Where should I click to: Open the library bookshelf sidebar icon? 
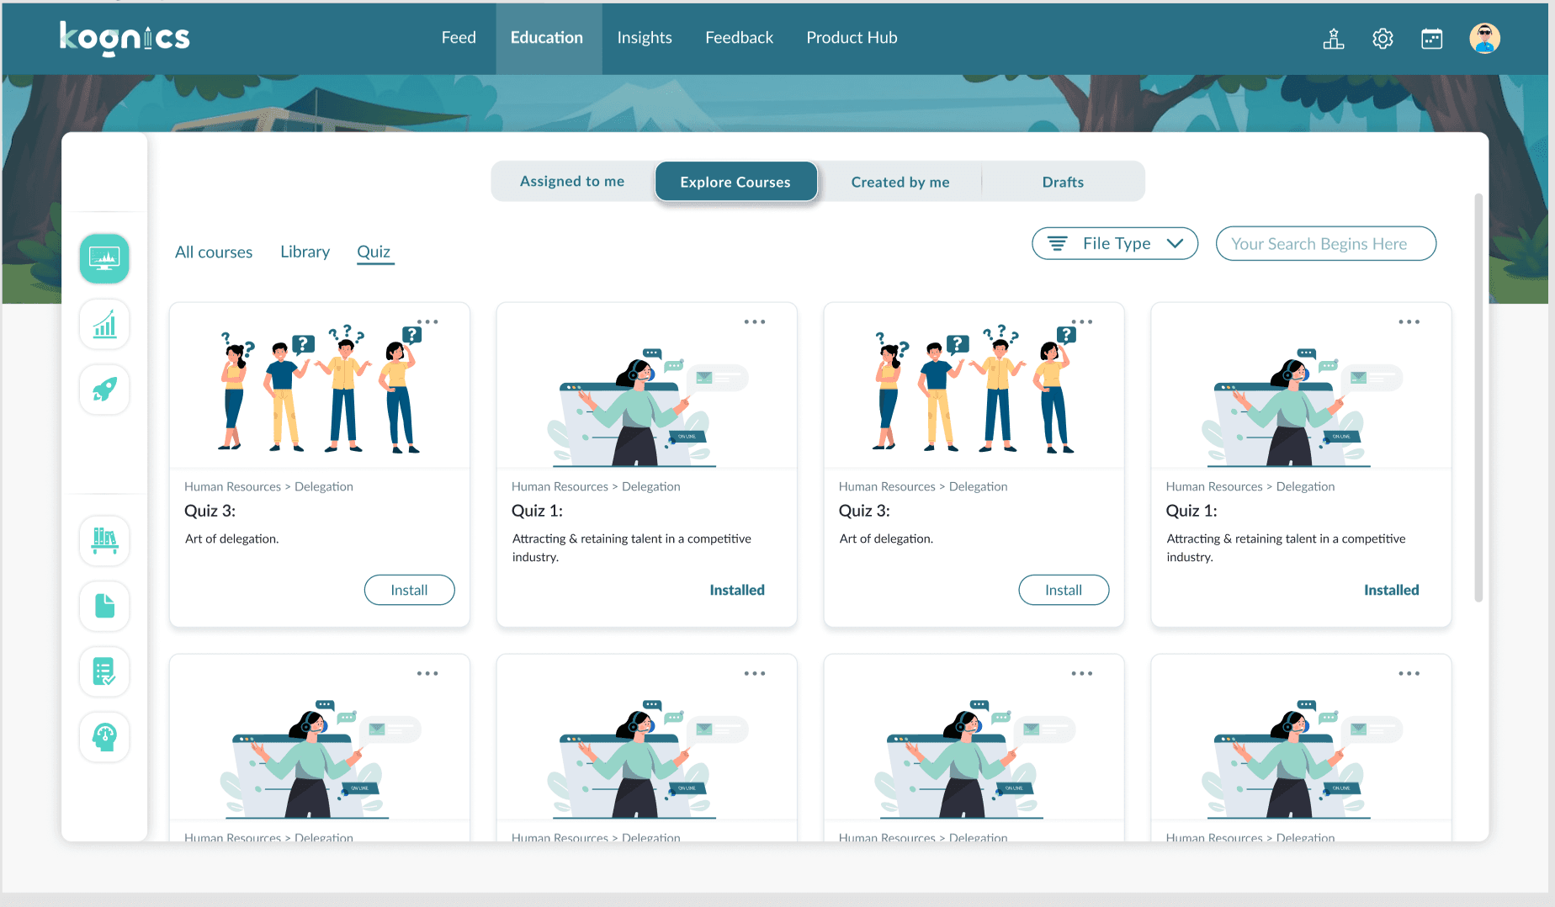104,539
